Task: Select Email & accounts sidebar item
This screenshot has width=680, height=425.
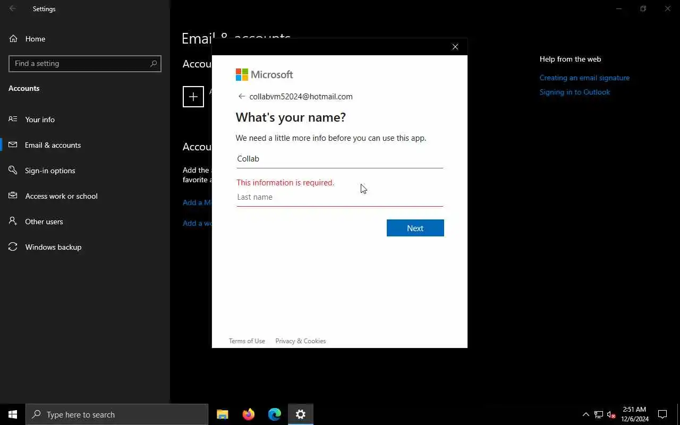Action: click(x=85, y=145)
